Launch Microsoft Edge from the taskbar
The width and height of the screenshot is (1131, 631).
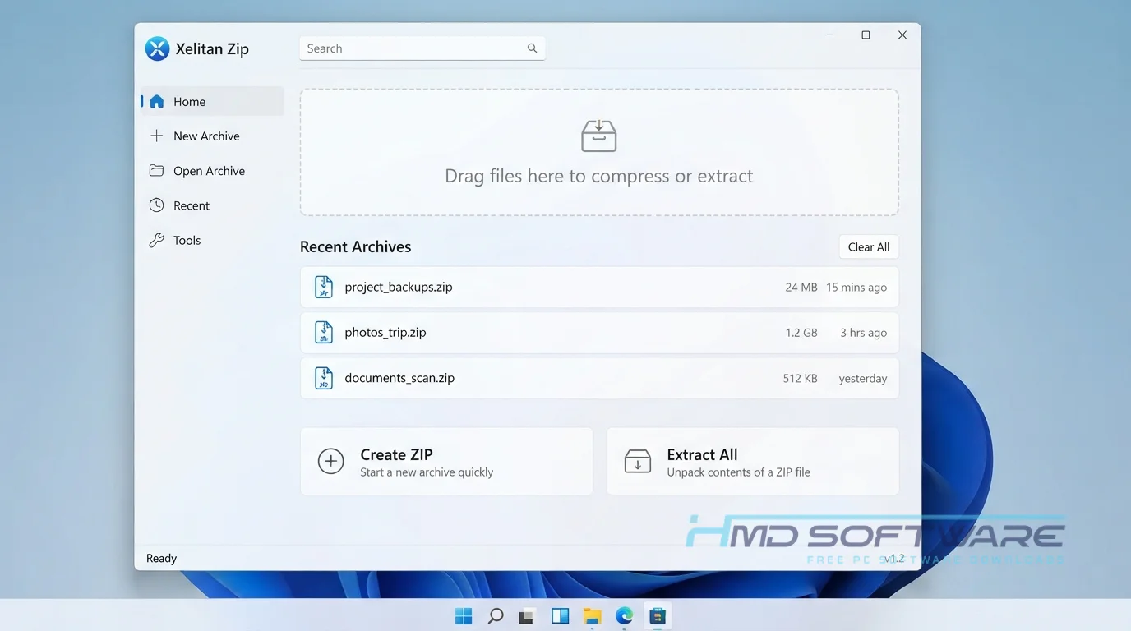tap(625, 616)
